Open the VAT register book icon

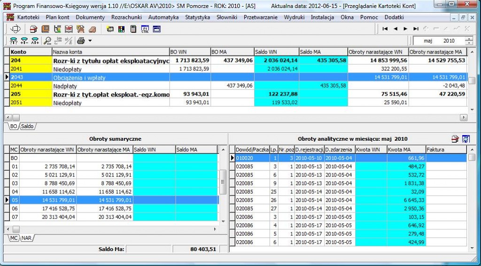(x=69, y=29)
